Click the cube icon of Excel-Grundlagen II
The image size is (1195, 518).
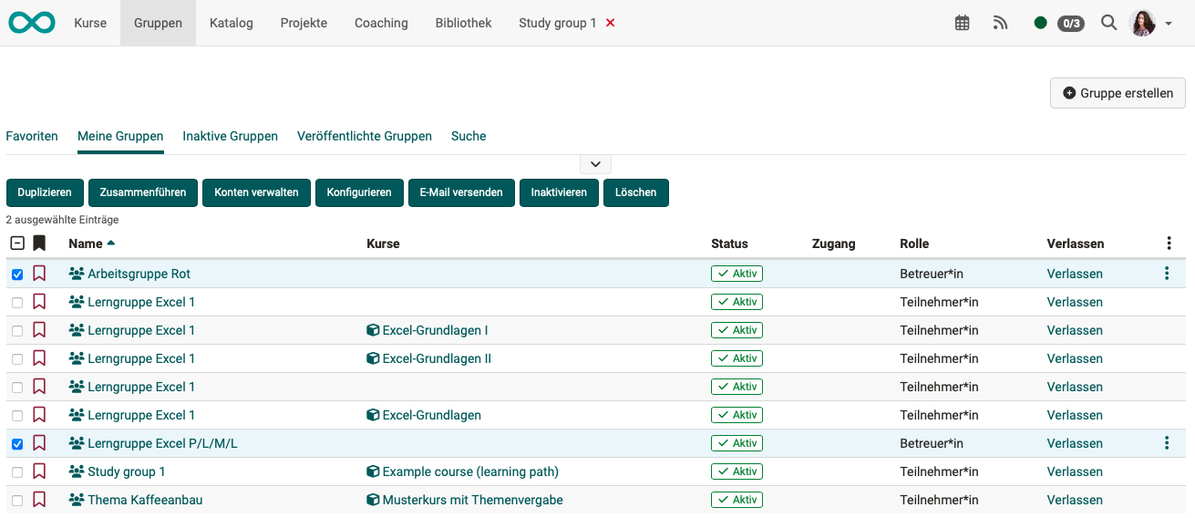point(373,358)
